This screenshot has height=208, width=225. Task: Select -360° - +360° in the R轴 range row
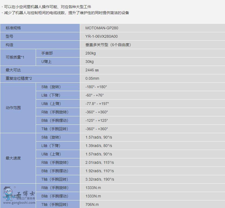coord(97,112)
